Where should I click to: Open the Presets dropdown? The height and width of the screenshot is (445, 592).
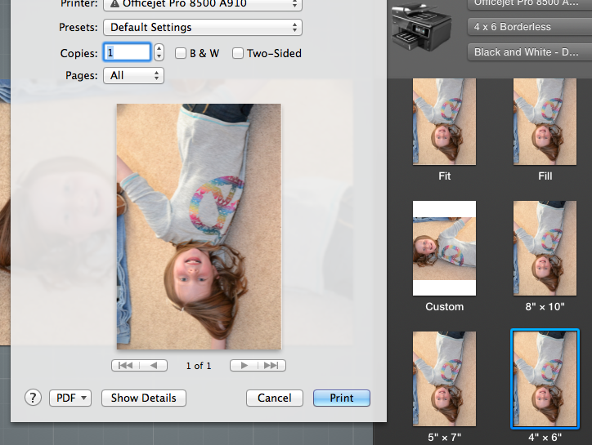tap(202, 27)
